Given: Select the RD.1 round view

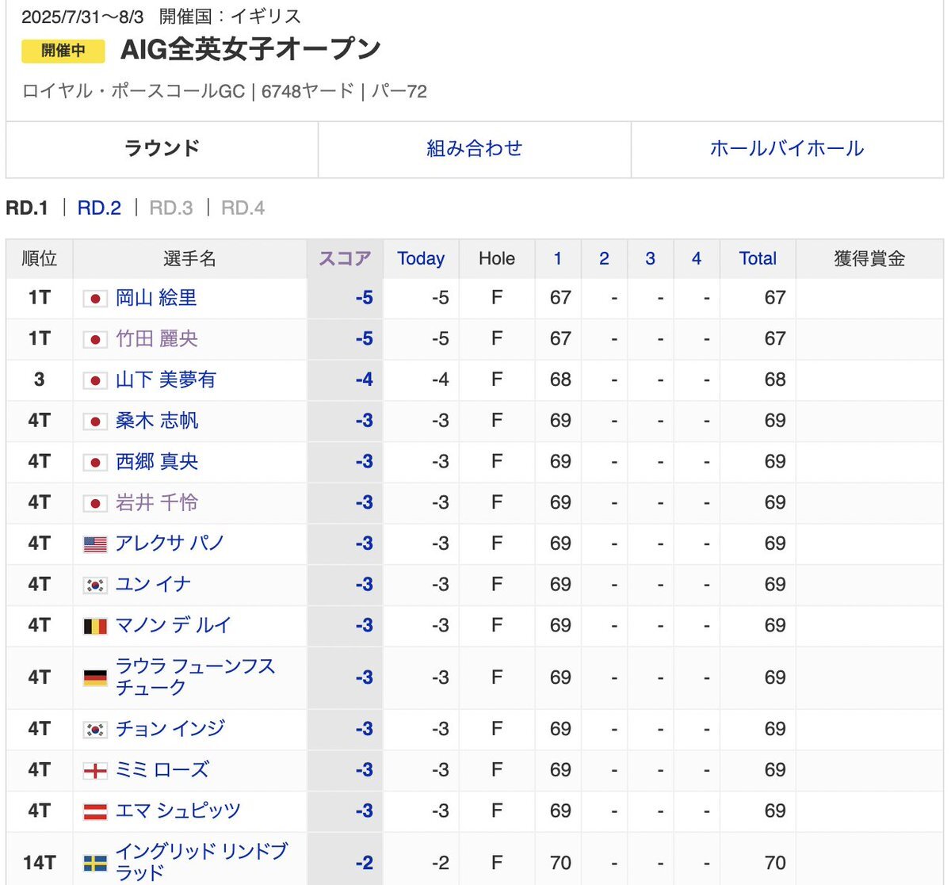Looking at the screenshot, I should tap(27, 208).
